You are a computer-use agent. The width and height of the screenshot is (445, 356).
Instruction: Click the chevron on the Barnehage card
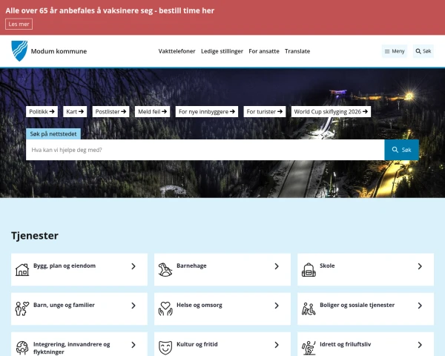pos(277,266)
